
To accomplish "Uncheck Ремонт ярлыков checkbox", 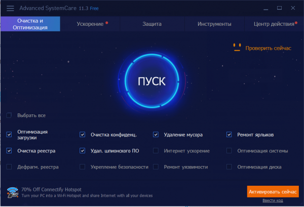I will [229, 135].
